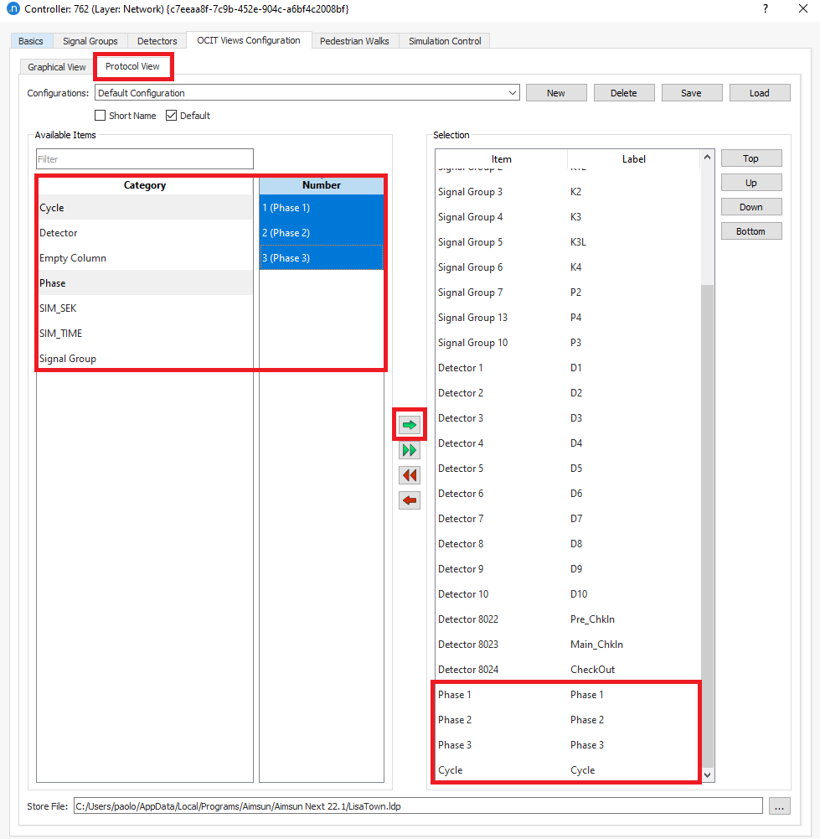Open the Simulation Control tab
The width and height of the screenshot is (820, 839).
point(445,41)
